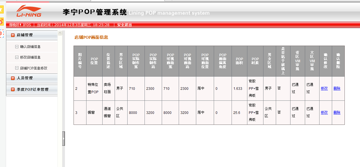
Task: Click height value 2300 in 实际制作高 column
Action: (150, 89)
